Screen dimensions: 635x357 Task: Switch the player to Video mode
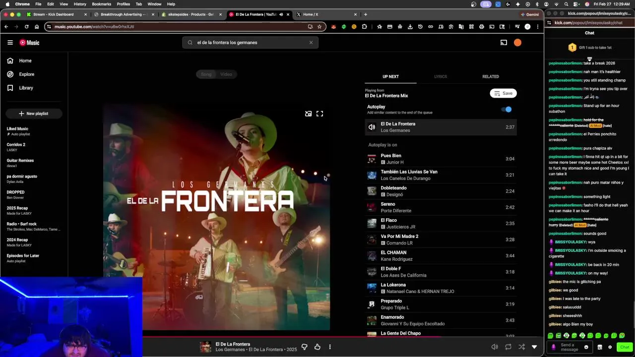coord(226,74)
